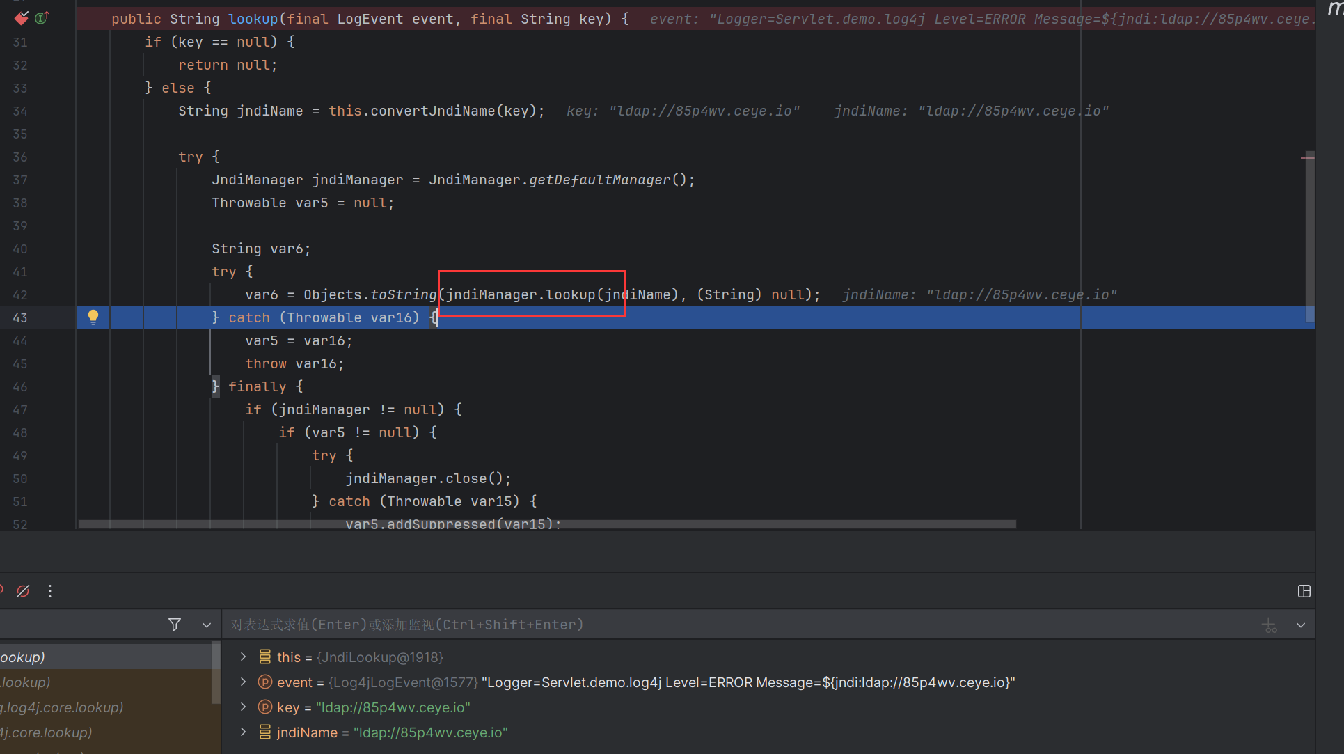Click inline jndiName hint on line 42

(979, 294)
